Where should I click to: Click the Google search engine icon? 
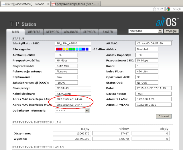click(x=168, y=9)
